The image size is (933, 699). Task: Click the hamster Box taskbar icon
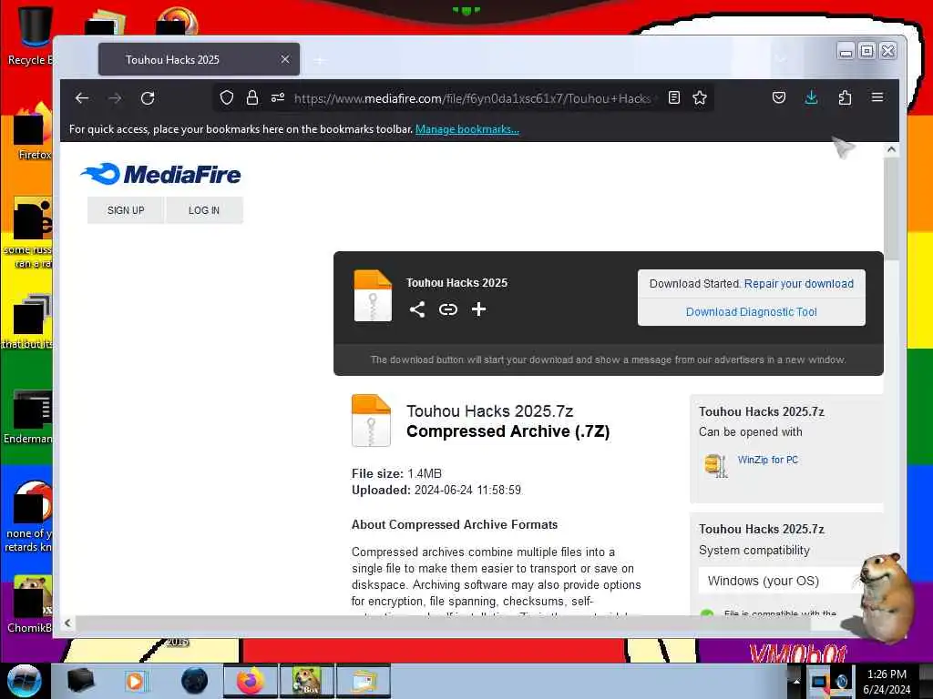coord(306,681)
